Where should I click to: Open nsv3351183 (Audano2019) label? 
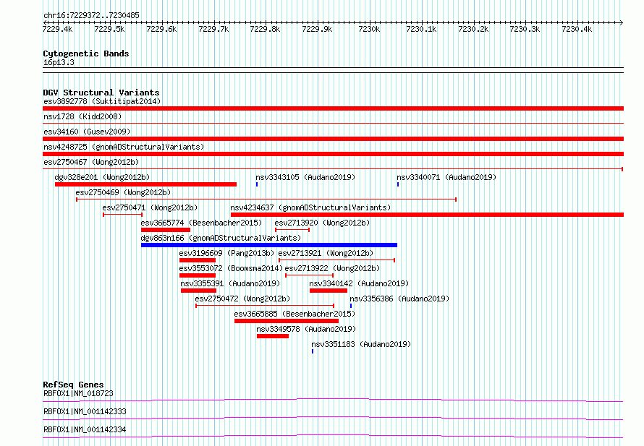[361, 344]
